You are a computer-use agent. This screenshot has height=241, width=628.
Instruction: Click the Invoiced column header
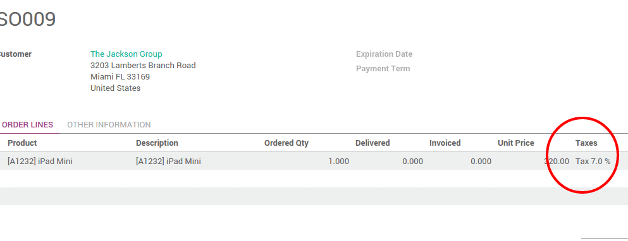445,143
